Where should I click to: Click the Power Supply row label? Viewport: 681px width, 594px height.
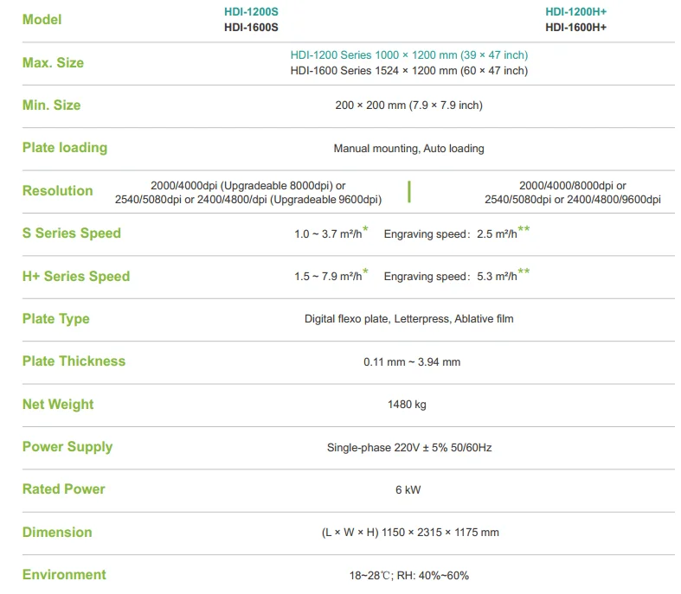(x=67, y=447)
